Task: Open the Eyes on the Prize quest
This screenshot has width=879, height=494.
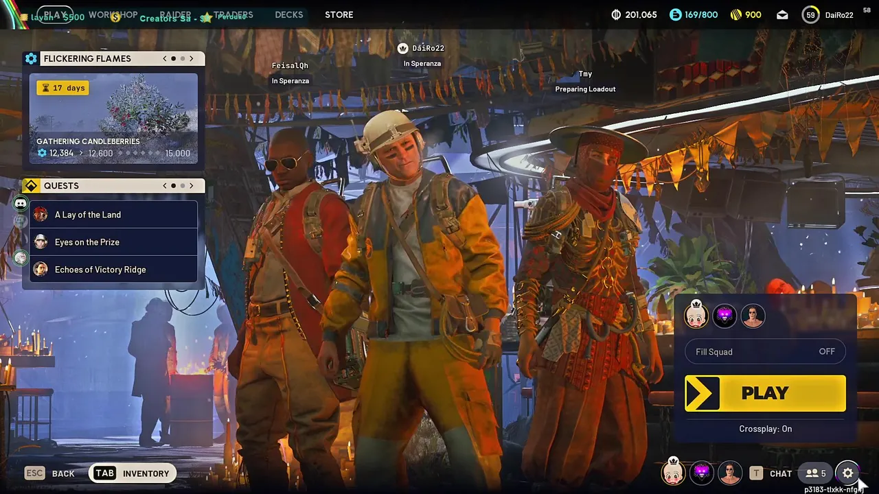Action: pyautogui.click(x=114, y=242)
